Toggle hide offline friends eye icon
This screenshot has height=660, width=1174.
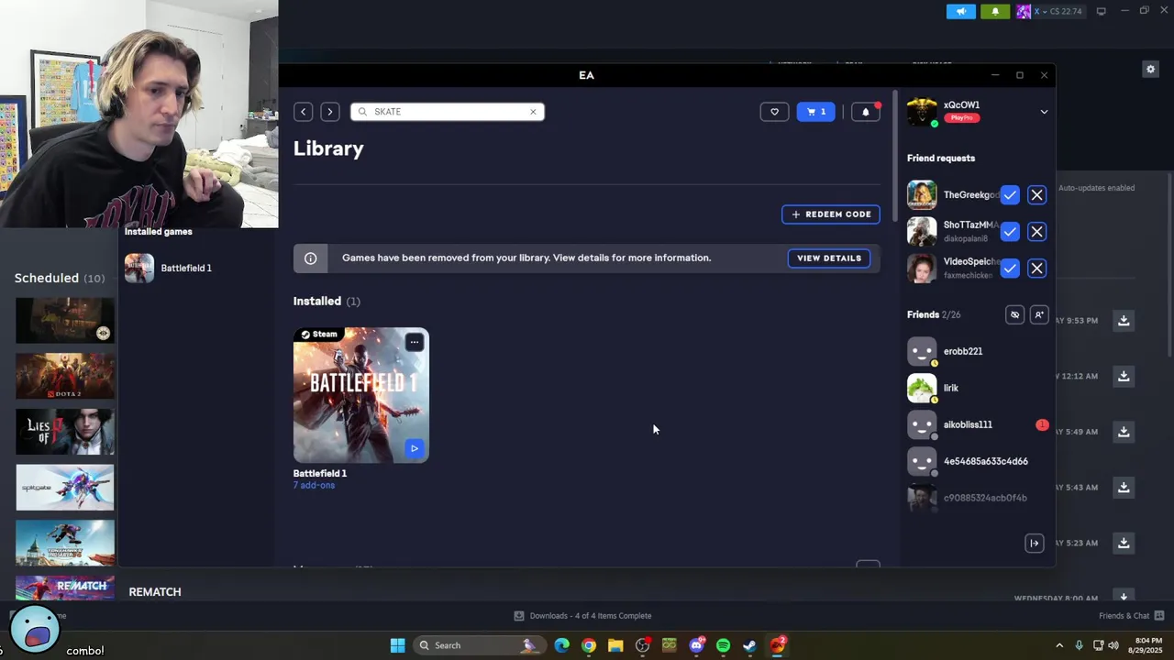tap(1014, 314)
